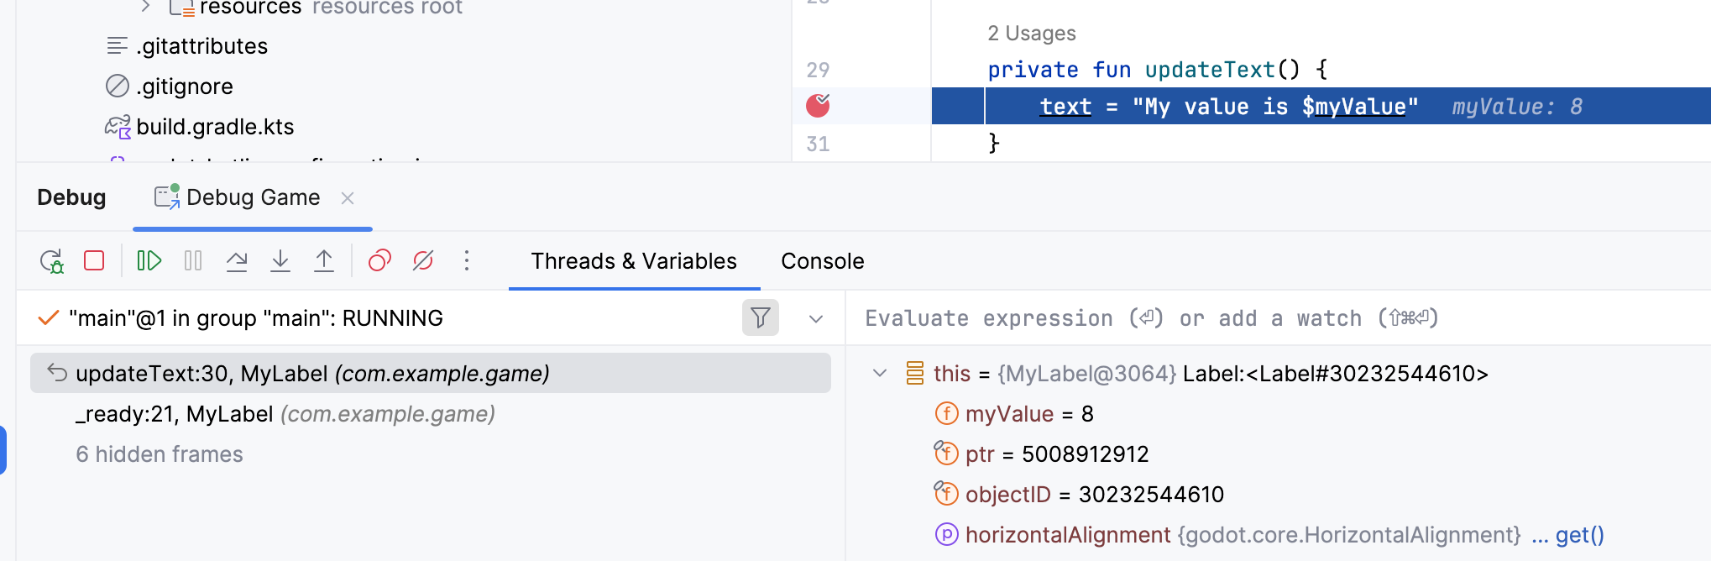Screen dimensions: 1711x561
Task: Mute all breakpoints
Action: tap(423, 261)
